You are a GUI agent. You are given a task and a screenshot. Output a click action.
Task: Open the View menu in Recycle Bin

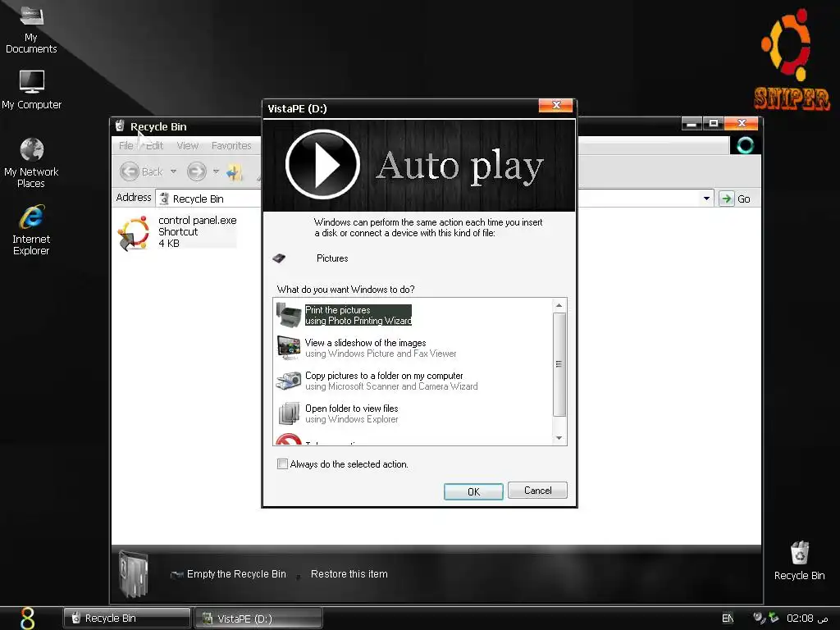188,146
